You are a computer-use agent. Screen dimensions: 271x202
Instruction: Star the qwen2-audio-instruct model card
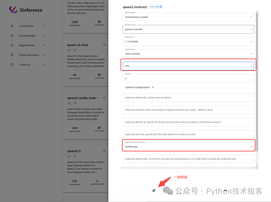coord(104,98)
